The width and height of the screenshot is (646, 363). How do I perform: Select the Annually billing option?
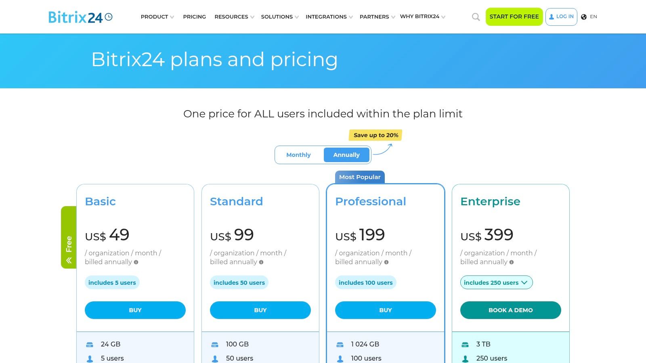346,155
